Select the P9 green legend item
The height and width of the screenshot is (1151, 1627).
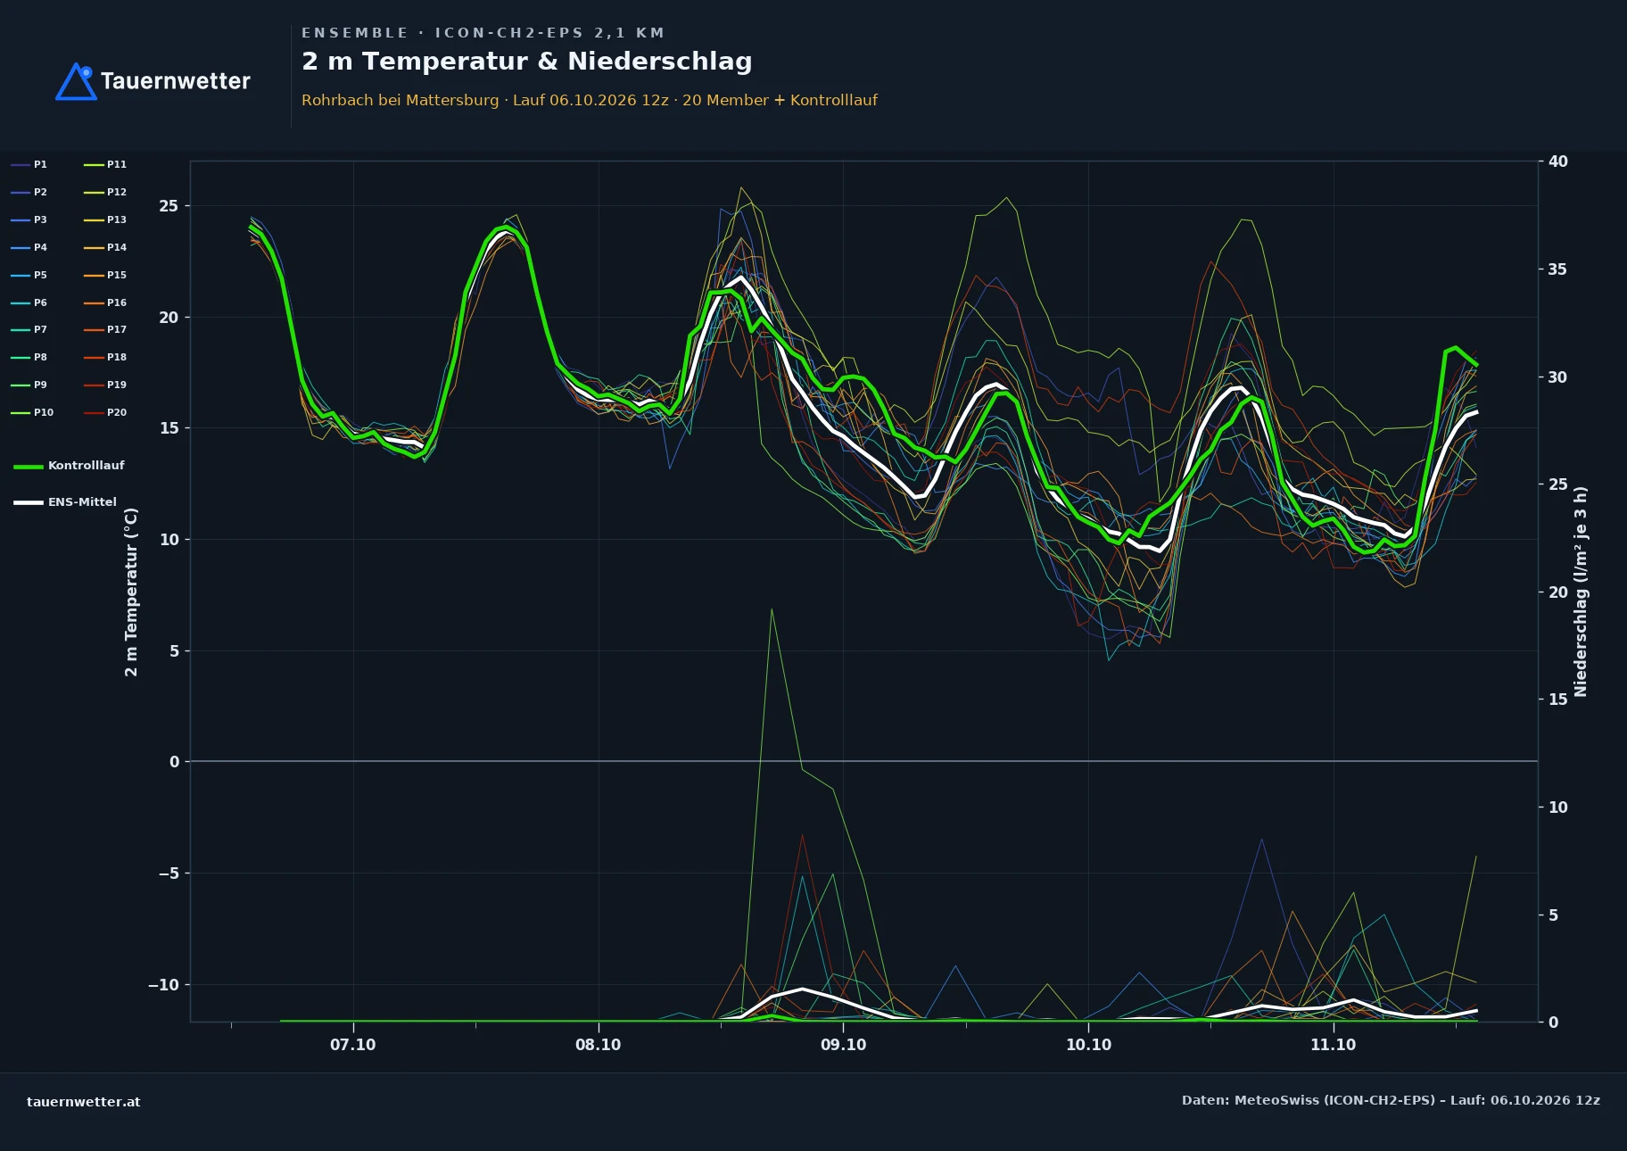click(29, 385)
